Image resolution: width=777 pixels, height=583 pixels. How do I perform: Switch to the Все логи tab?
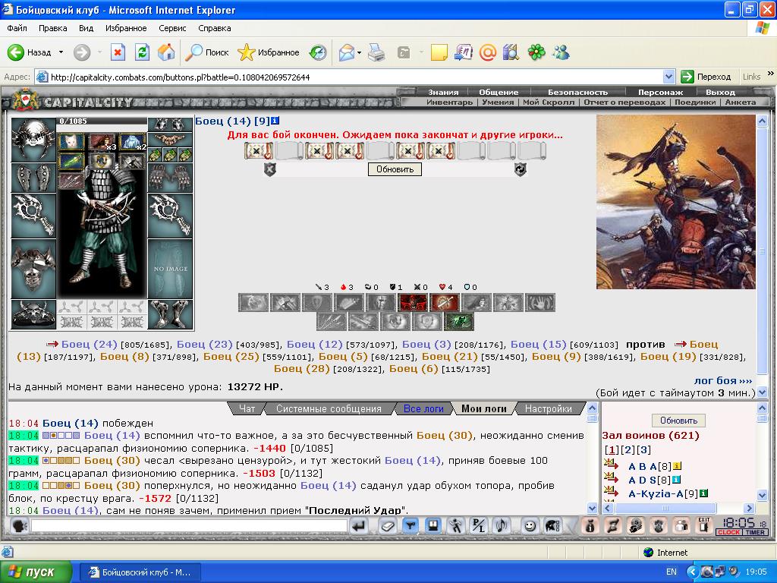(423, 408)
